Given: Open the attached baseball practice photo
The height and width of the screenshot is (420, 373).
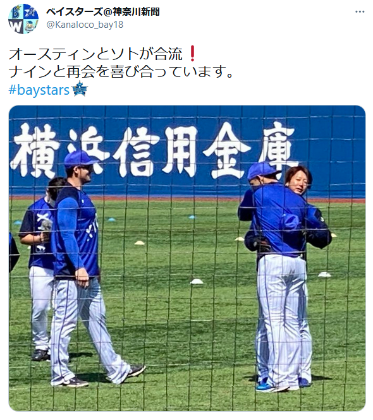Looking at the screenshot, I should click(x=187, y=258).
